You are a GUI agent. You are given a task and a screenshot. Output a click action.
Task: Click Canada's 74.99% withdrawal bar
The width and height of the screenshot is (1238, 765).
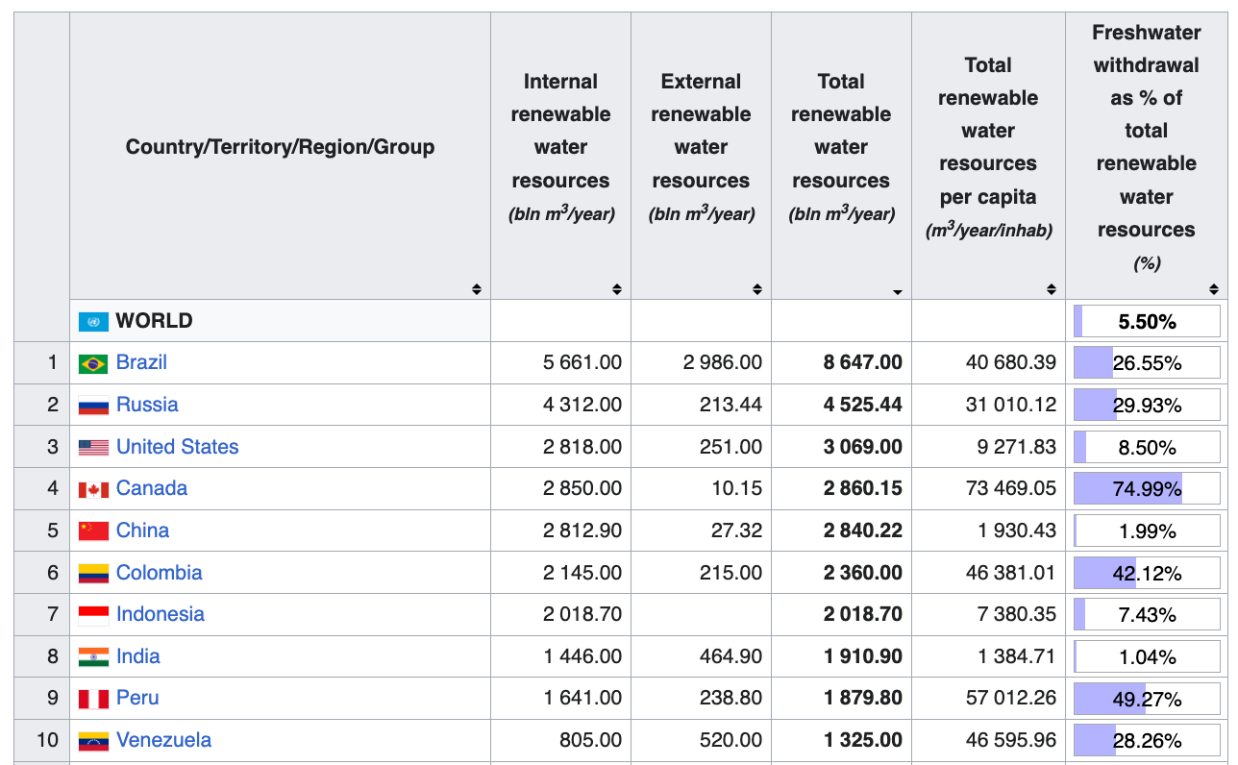tap(1147, 489)
